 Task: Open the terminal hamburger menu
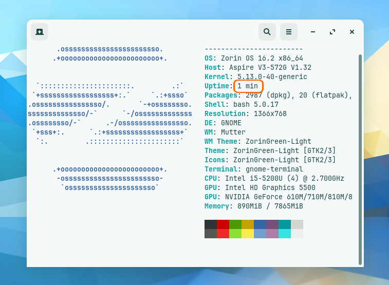coord(289,32)
